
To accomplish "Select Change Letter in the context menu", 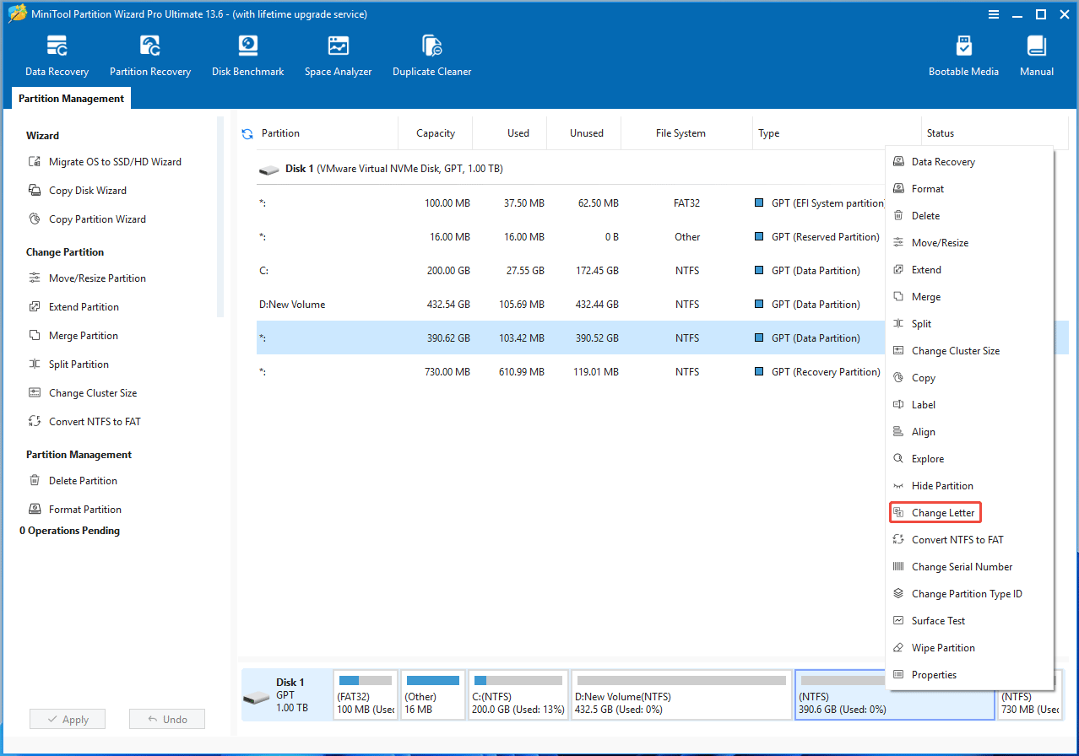I will (969, 513).
